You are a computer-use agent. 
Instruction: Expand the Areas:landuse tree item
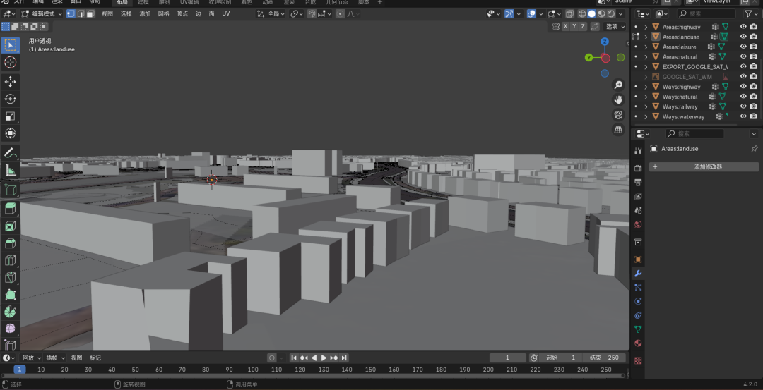pos(646,37)
